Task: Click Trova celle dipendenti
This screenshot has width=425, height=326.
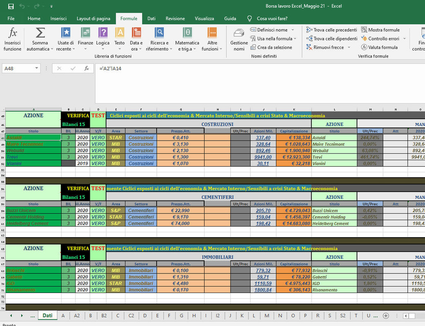Action: coord(332,39)
